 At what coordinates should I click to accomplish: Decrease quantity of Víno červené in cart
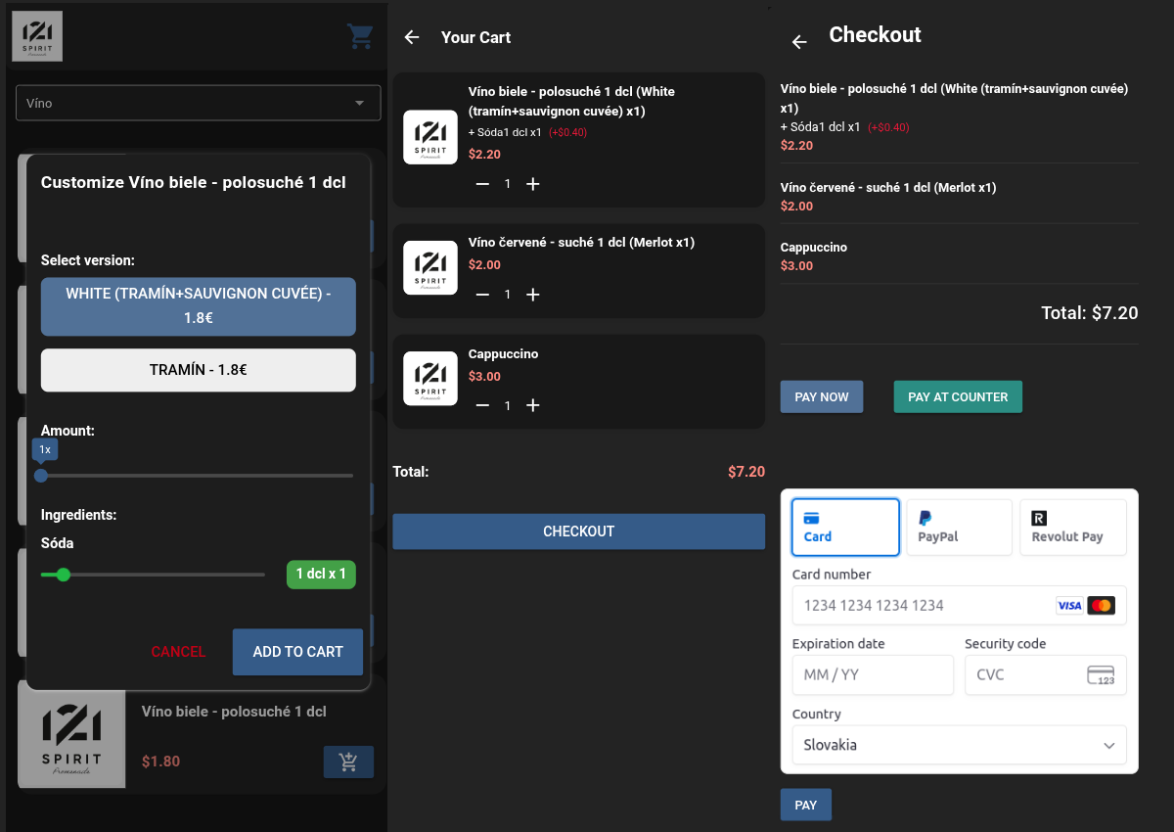[482, 295]
